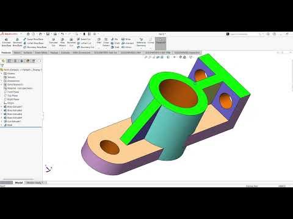Switch to the Surfaces tab

[x=27, y=52]
